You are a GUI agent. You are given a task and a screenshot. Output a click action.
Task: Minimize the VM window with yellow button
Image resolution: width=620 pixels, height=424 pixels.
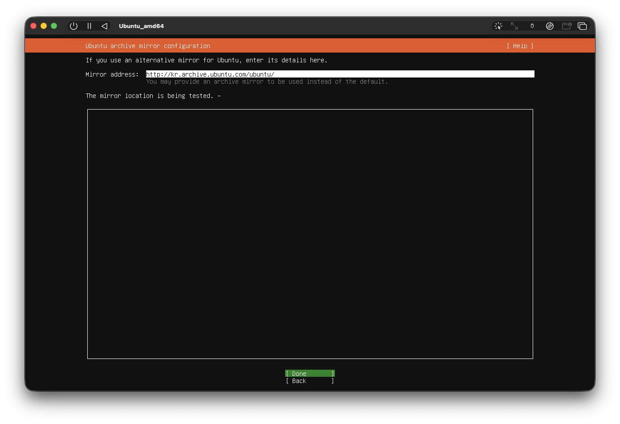click(x=44, y=26)
